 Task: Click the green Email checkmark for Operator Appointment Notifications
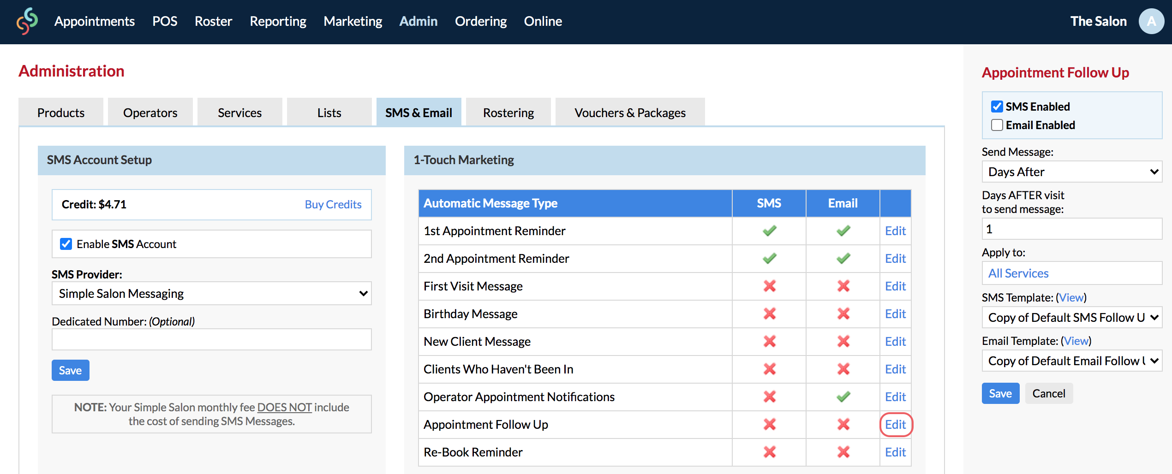[x=843, y=397]
